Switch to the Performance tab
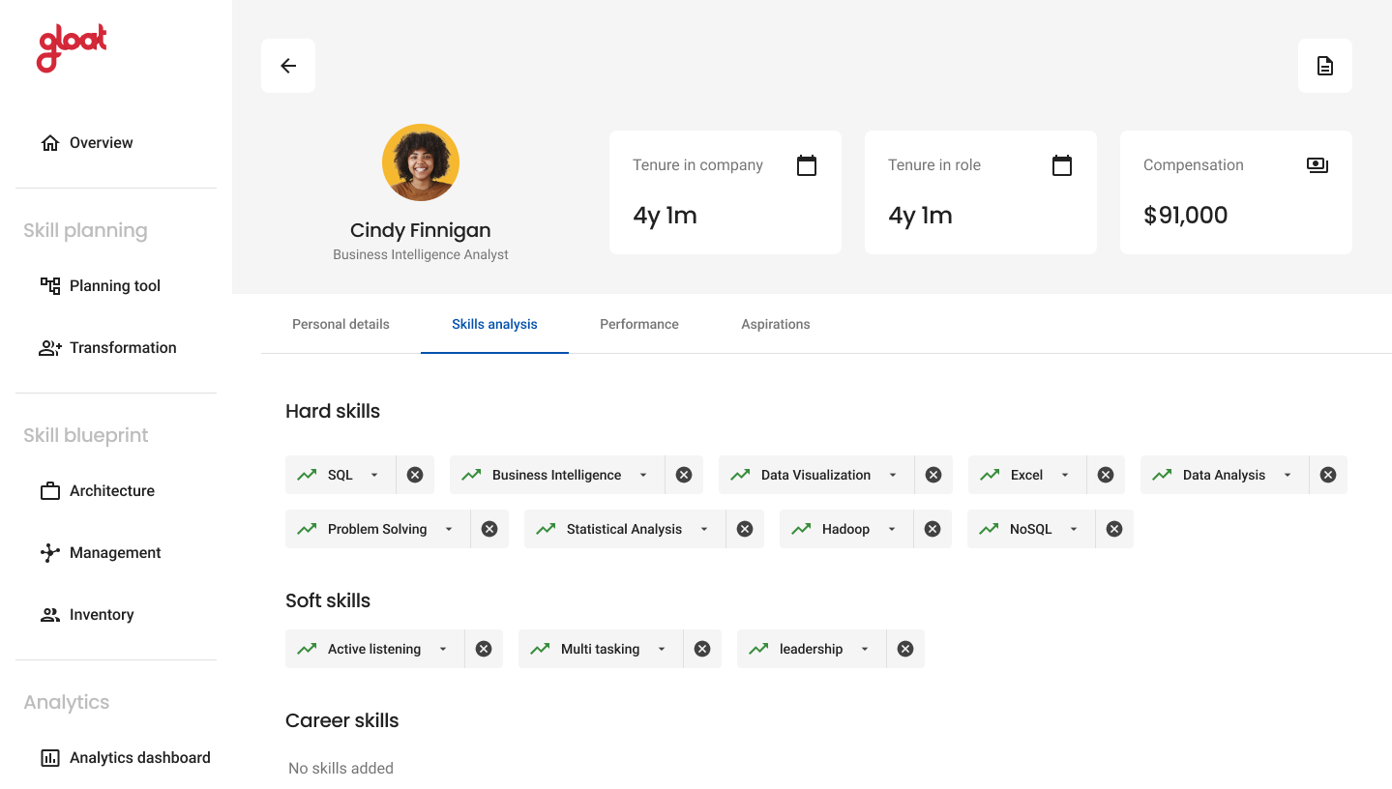This screenshot has height=789, width=1392. tap(639, 325)
